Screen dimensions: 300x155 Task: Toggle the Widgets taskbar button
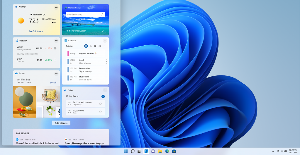coord(146,151)
